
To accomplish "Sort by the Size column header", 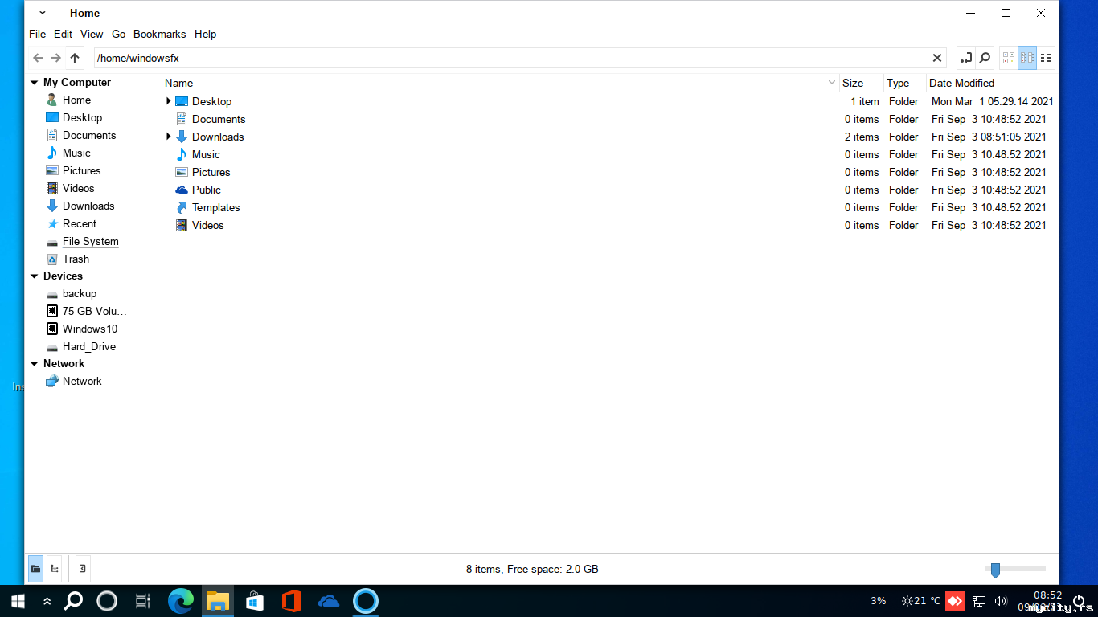I will 862,83.
